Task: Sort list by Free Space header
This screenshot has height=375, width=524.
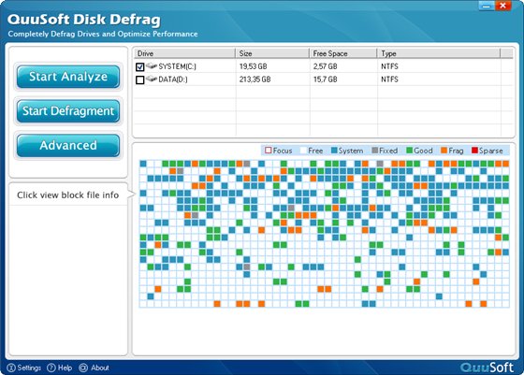Action: [x=343, y=53]
